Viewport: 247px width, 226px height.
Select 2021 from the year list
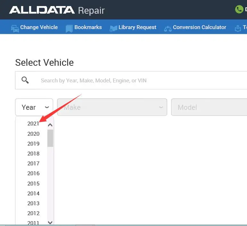pos(33,124)
